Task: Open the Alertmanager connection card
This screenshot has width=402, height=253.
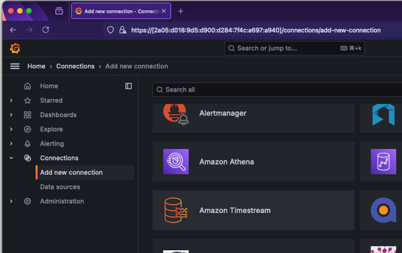Action: tap(253, 118)
